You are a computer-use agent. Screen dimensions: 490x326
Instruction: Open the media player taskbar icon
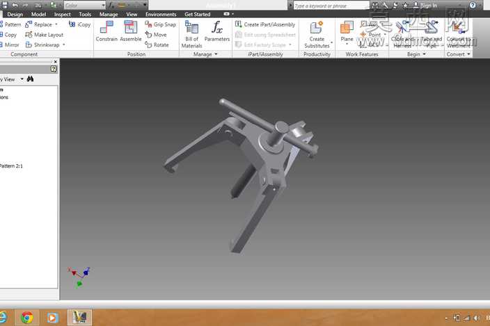tap(52, 318)
